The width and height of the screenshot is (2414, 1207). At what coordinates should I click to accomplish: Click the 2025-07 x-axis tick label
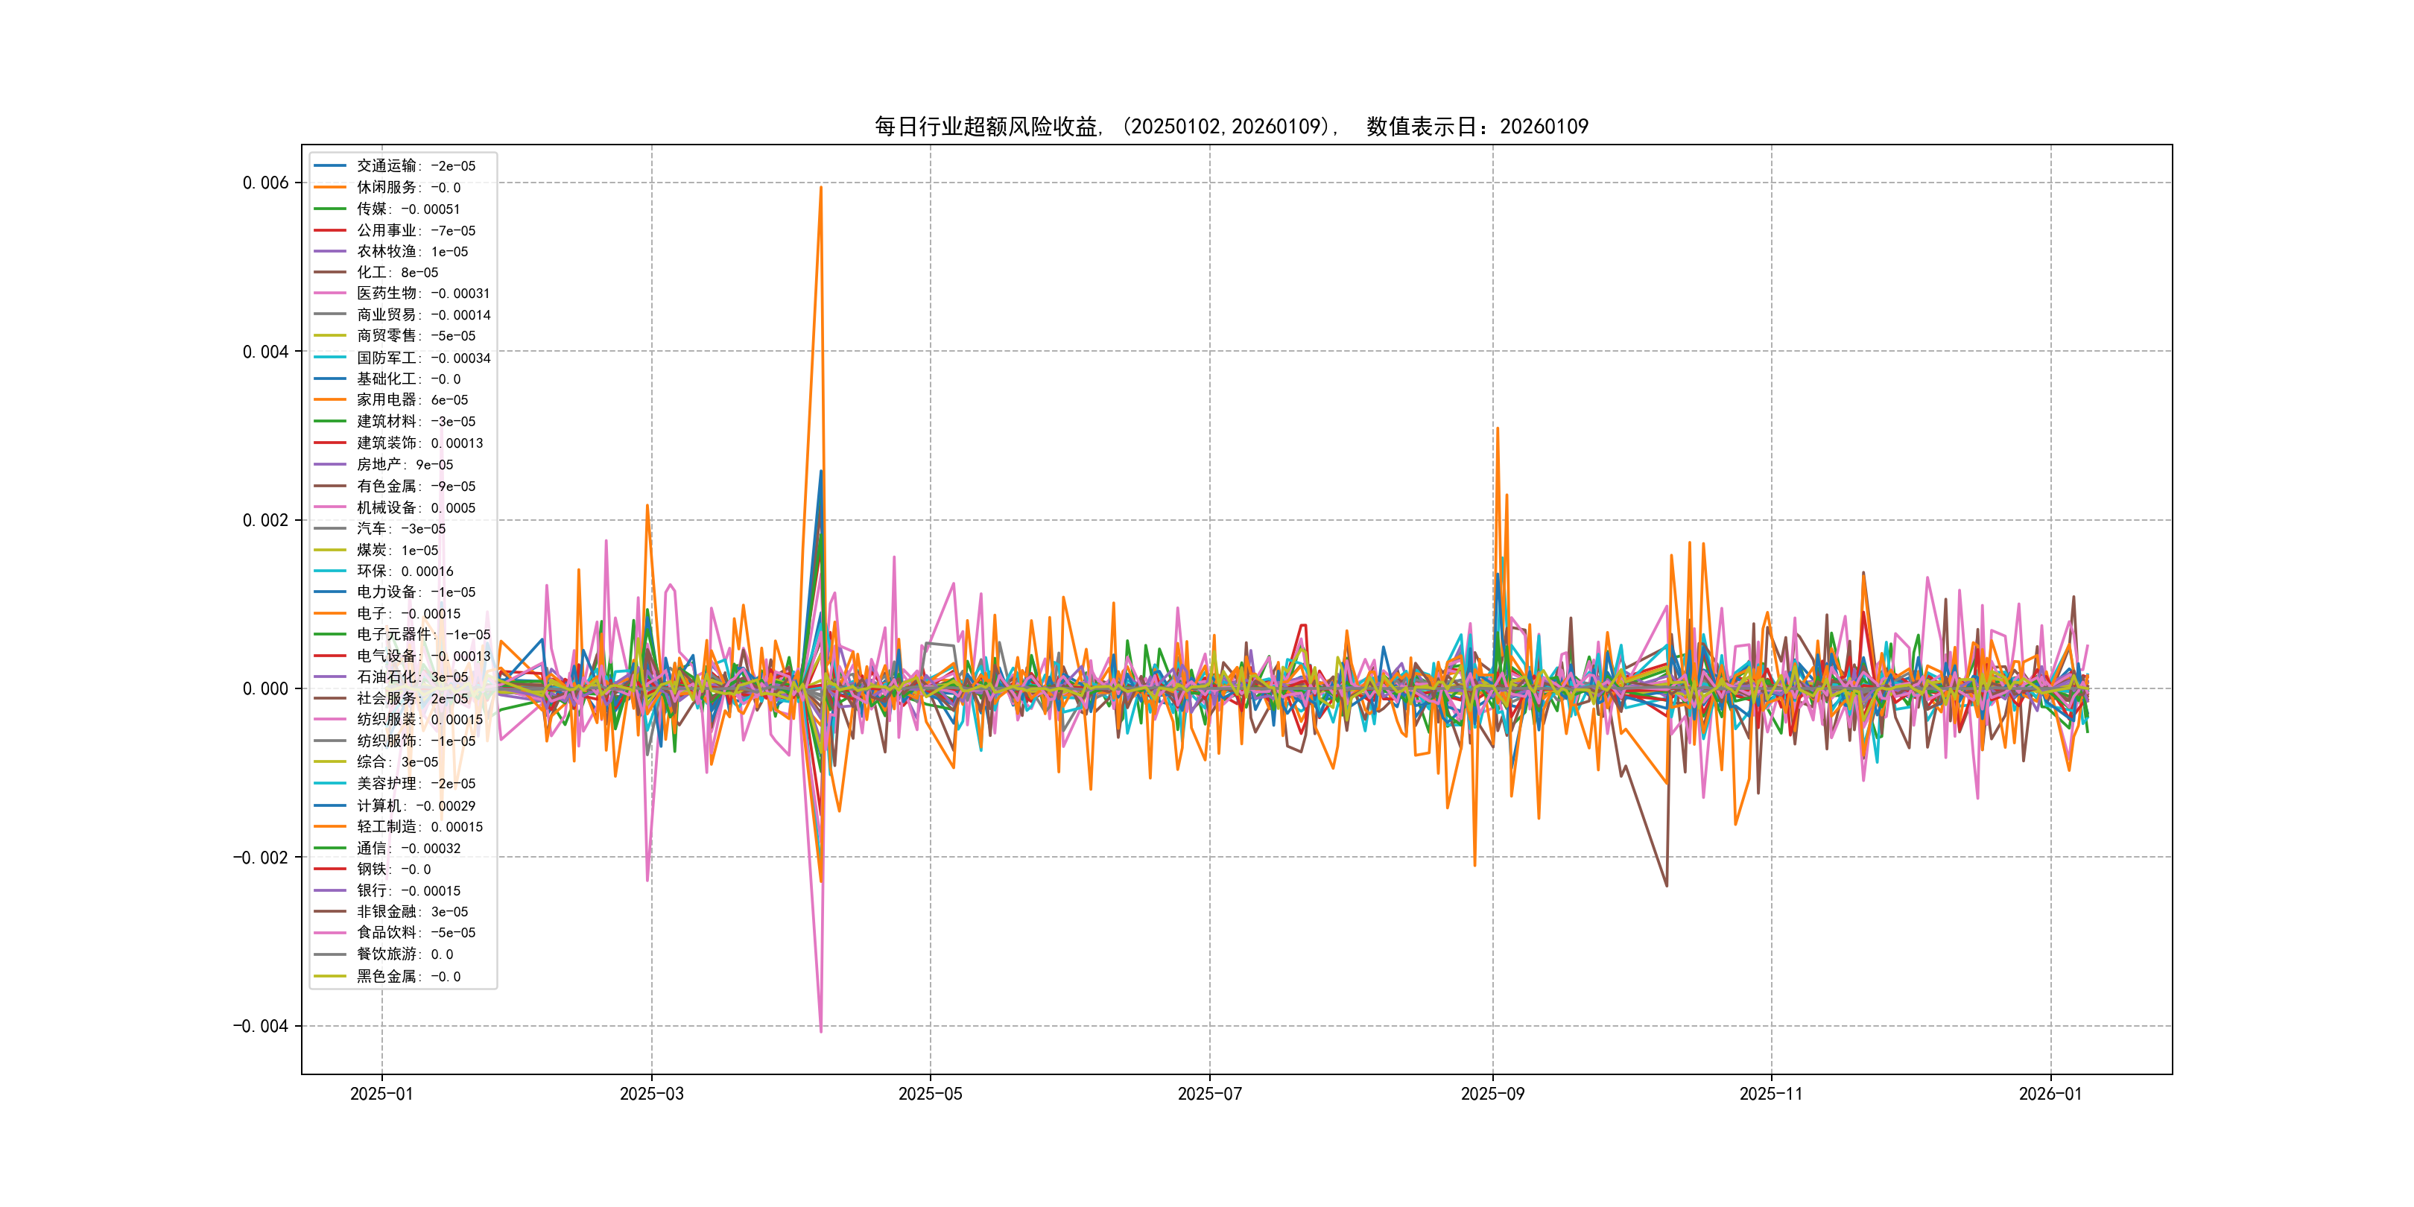(x=1209, y=1094)
